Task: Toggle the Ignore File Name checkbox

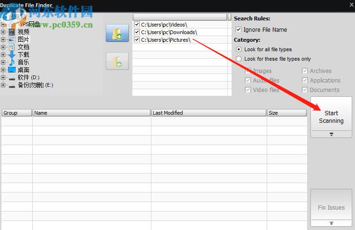Action: click(x=238, y=29)
